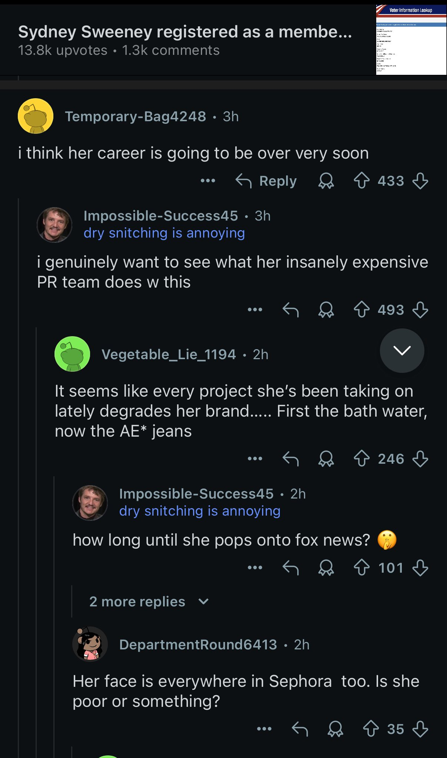Downvote the fox news comment
This screenshot has height=758, width=447.
click(x=420, y=567)
